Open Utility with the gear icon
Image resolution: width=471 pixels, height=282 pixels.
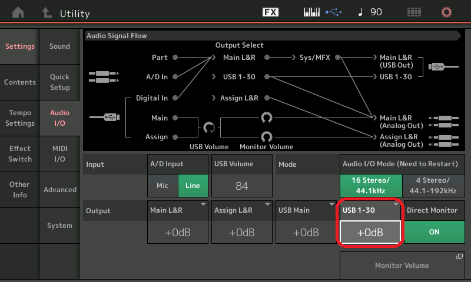pyautogui.click(x=447, y=12)
